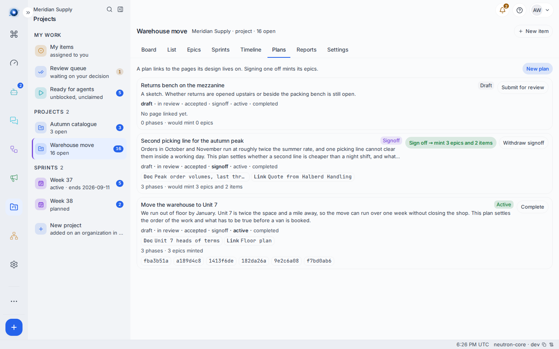This screenshot has width=559, height=349.
Task: Click the New item button
Action: pos(533,31)
